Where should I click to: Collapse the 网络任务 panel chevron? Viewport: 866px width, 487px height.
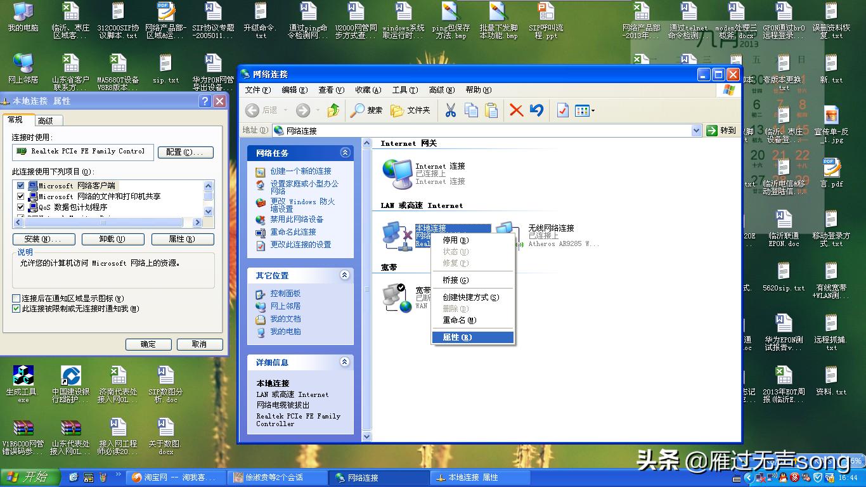coord(345,152)
